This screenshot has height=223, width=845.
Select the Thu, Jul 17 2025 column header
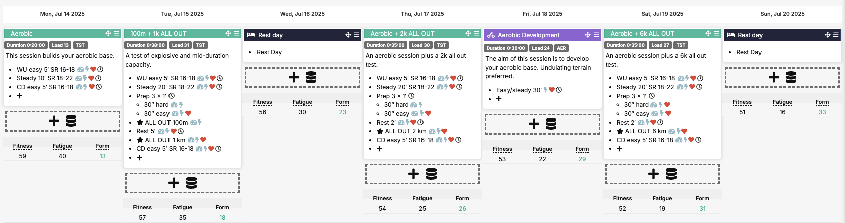422,14
